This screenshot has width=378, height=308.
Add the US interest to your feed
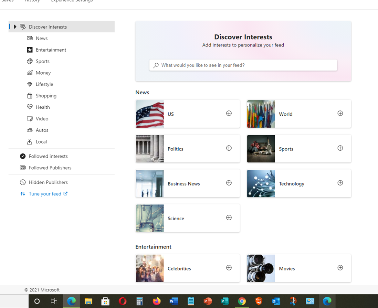(x=229, y=113)
